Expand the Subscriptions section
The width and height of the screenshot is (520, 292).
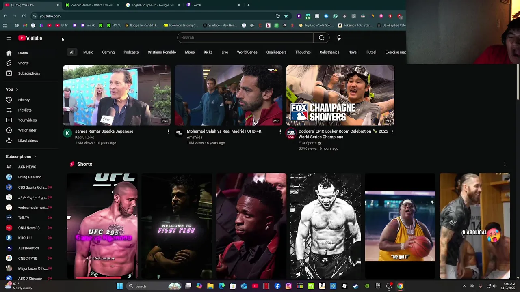21,157
